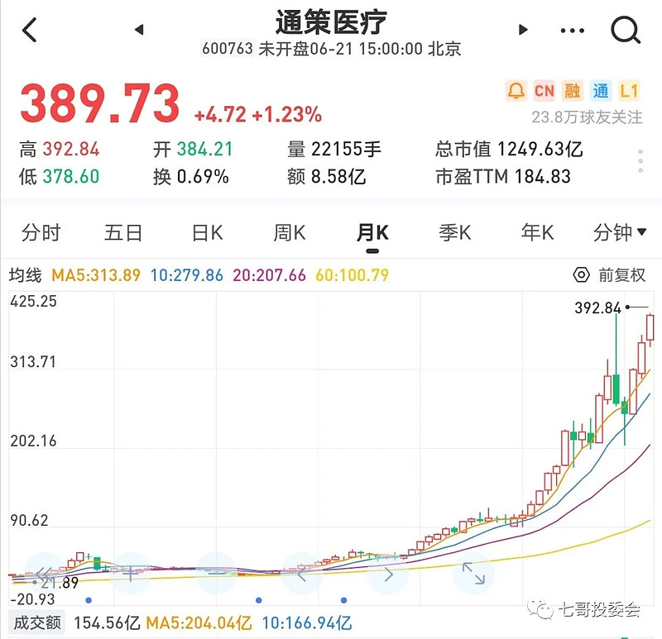Image resolution: width=662 pixels, height=639 pixels.
Task: Tap the volume 10:166.94亿 value
Action: click(307, 623)
